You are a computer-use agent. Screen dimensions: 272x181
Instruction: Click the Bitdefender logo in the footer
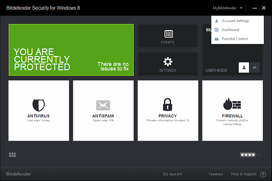pos(19,174)
